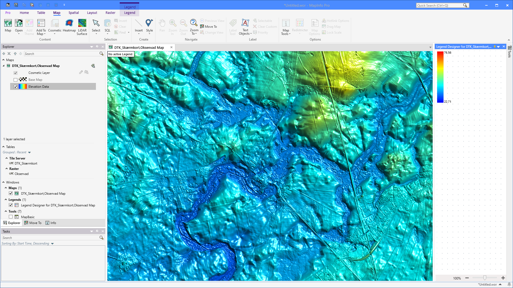Open the Raster ribbon tab
The width and height of the screenshot is (513, 288).
110,13
